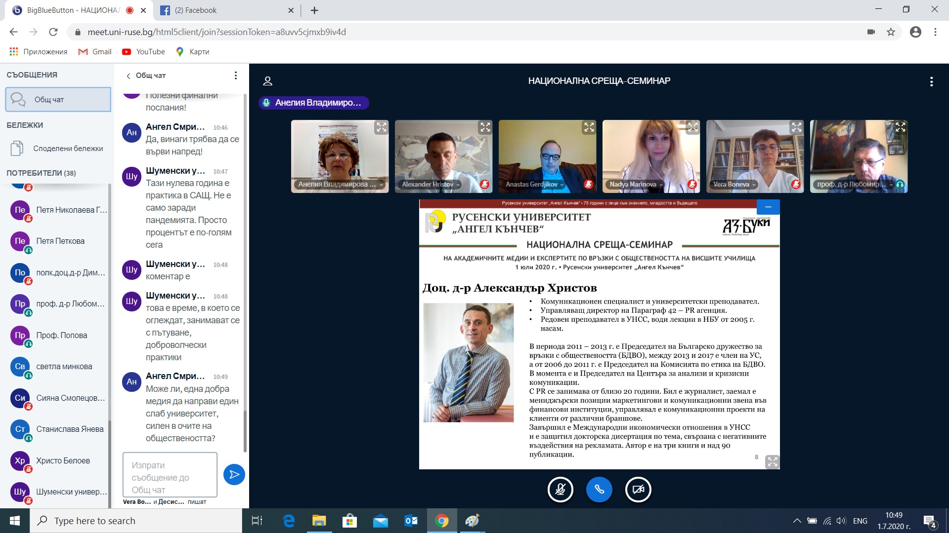
Task: Minimize presentation with blue hide button
Action: [x=768, y=207]
